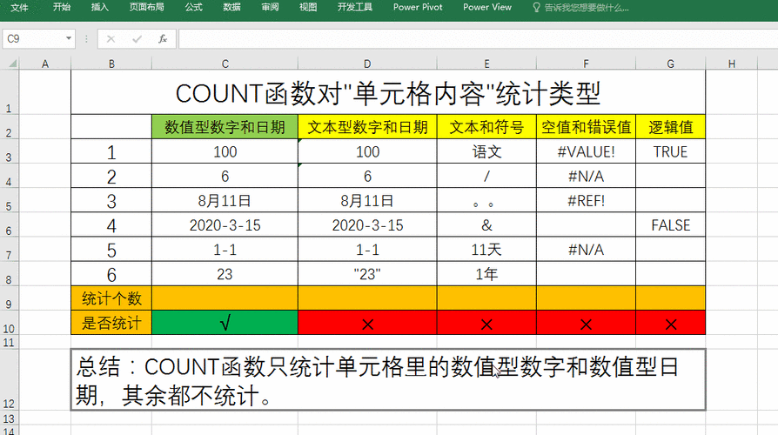778x435 pixels.
Task: Click the green checkmark cell in row 10
Action: click(x=225, y=324)
